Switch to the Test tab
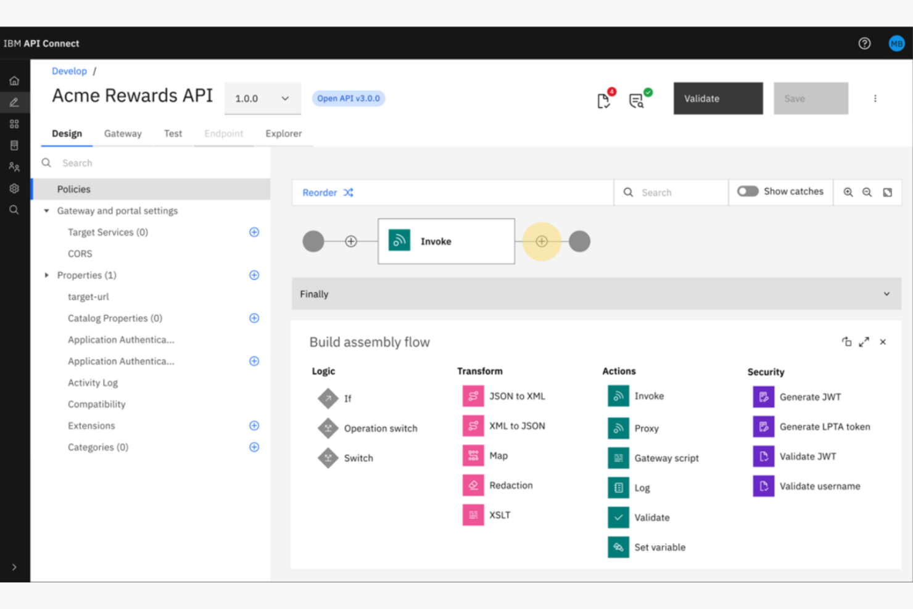913x609 pixels. point(173,133)
